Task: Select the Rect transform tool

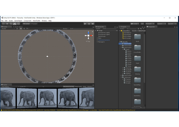Action: coord(19,24)
